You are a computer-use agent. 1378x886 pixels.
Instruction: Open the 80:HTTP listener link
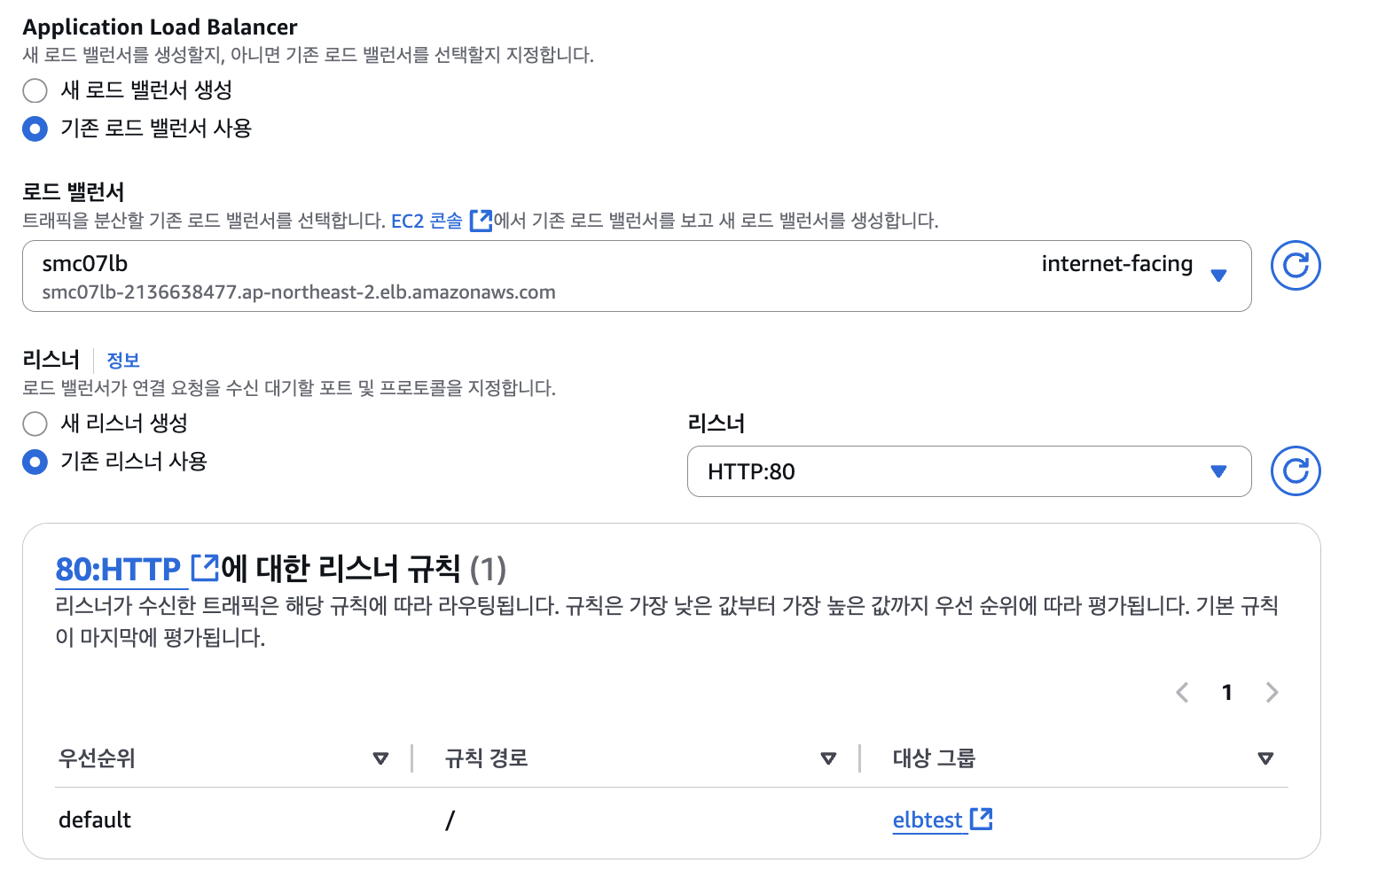click(118, 569)
